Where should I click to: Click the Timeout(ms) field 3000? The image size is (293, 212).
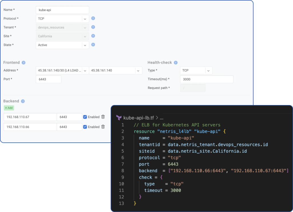click(207, 79)
